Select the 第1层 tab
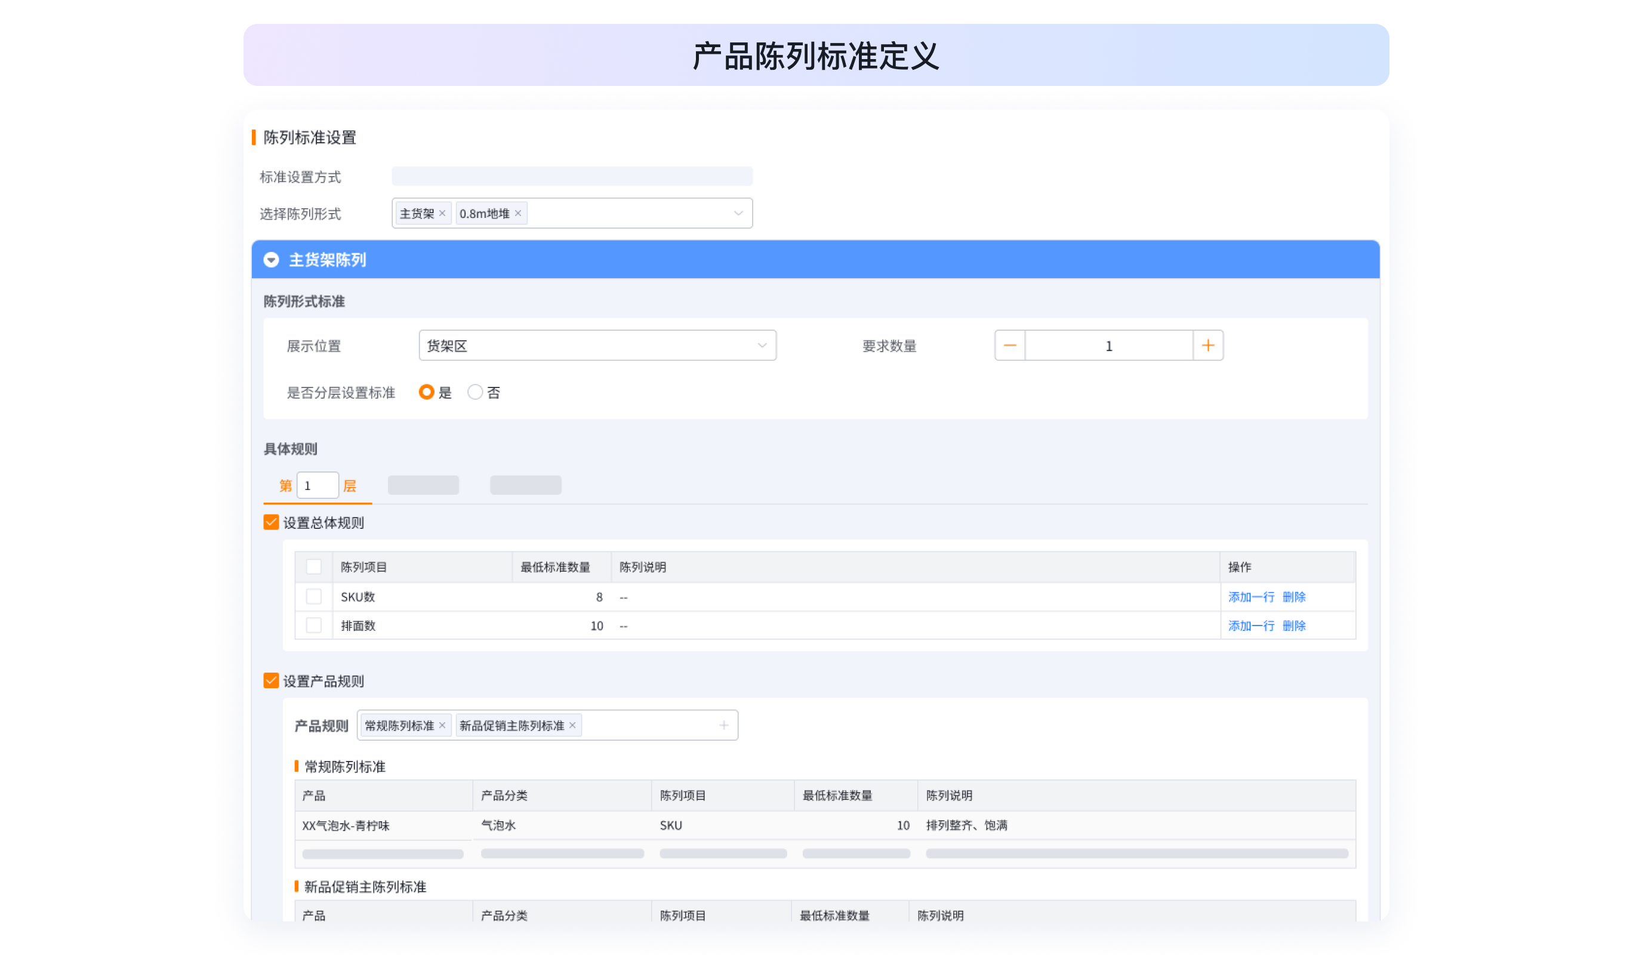1633x955 pixels. pos(286,486)
